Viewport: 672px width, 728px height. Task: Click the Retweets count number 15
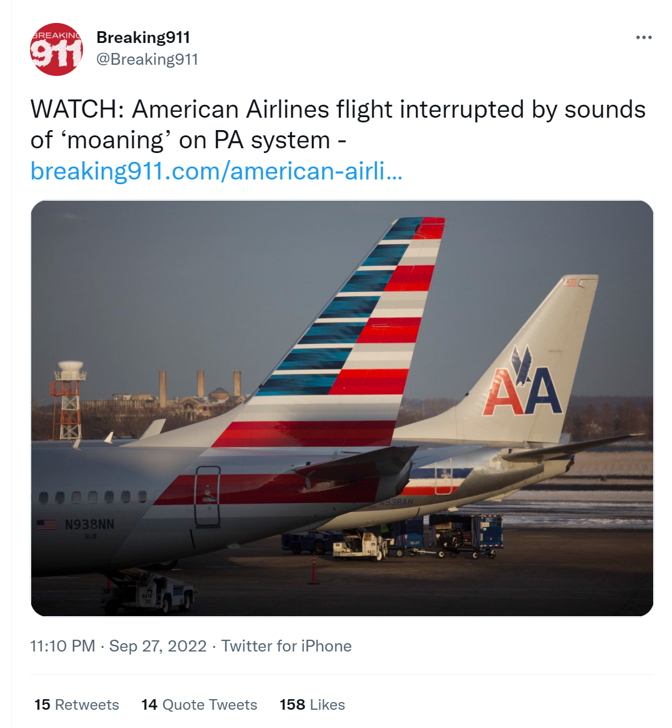click(x=42, y=704)
